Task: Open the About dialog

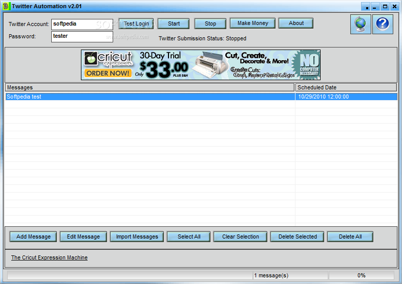Action: [296, 23]
